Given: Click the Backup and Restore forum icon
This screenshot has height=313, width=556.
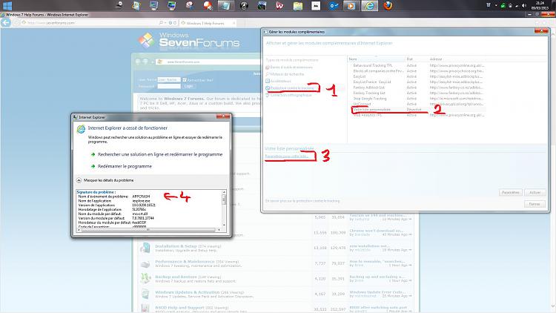Looking at the screenshot, I should click(145, 279).
